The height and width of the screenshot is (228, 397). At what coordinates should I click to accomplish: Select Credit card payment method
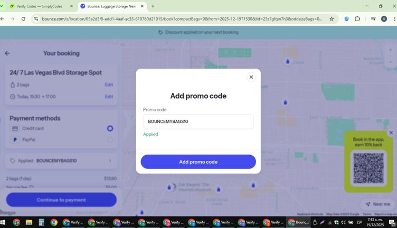point(110,128)
